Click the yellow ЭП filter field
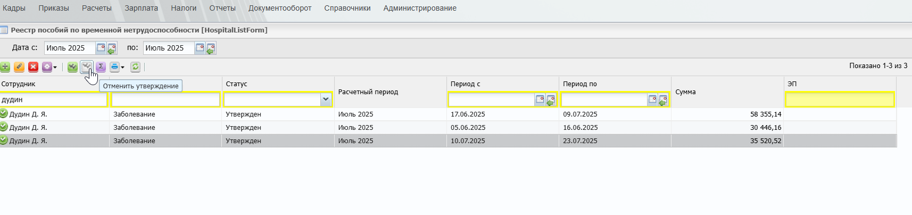Image resolution: width=912 pixels, height=215 pixels. [840, 100]
